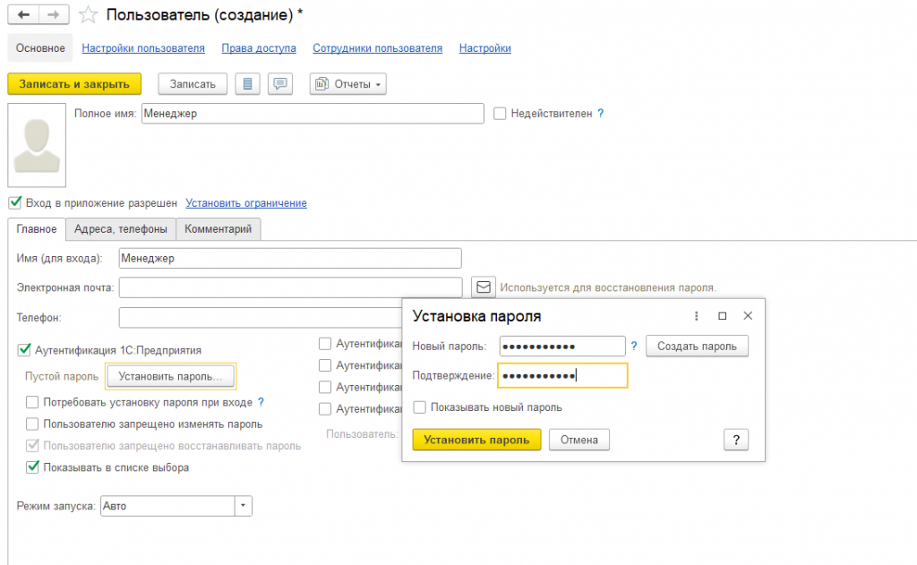Focus the Полное имя input field
Viewport: 917px width, 565px height.
(313, 114)
